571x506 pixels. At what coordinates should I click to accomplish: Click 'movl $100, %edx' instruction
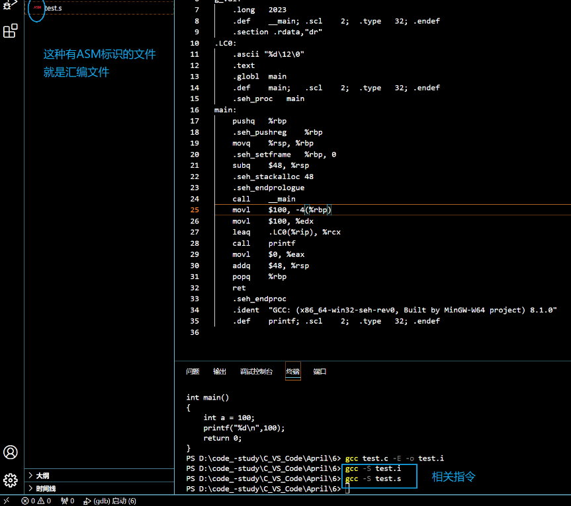click(273, 221)
